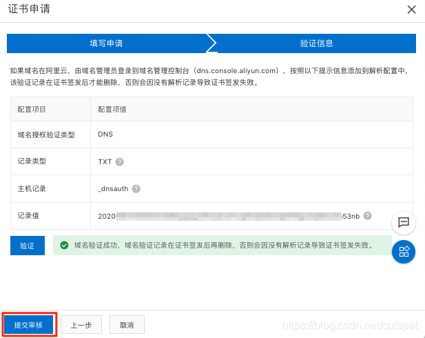Click the 域名授权验证类型 label
Screen dimensions: 425x338
46,135
